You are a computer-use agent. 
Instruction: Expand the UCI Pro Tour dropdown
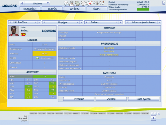[36, 22]
